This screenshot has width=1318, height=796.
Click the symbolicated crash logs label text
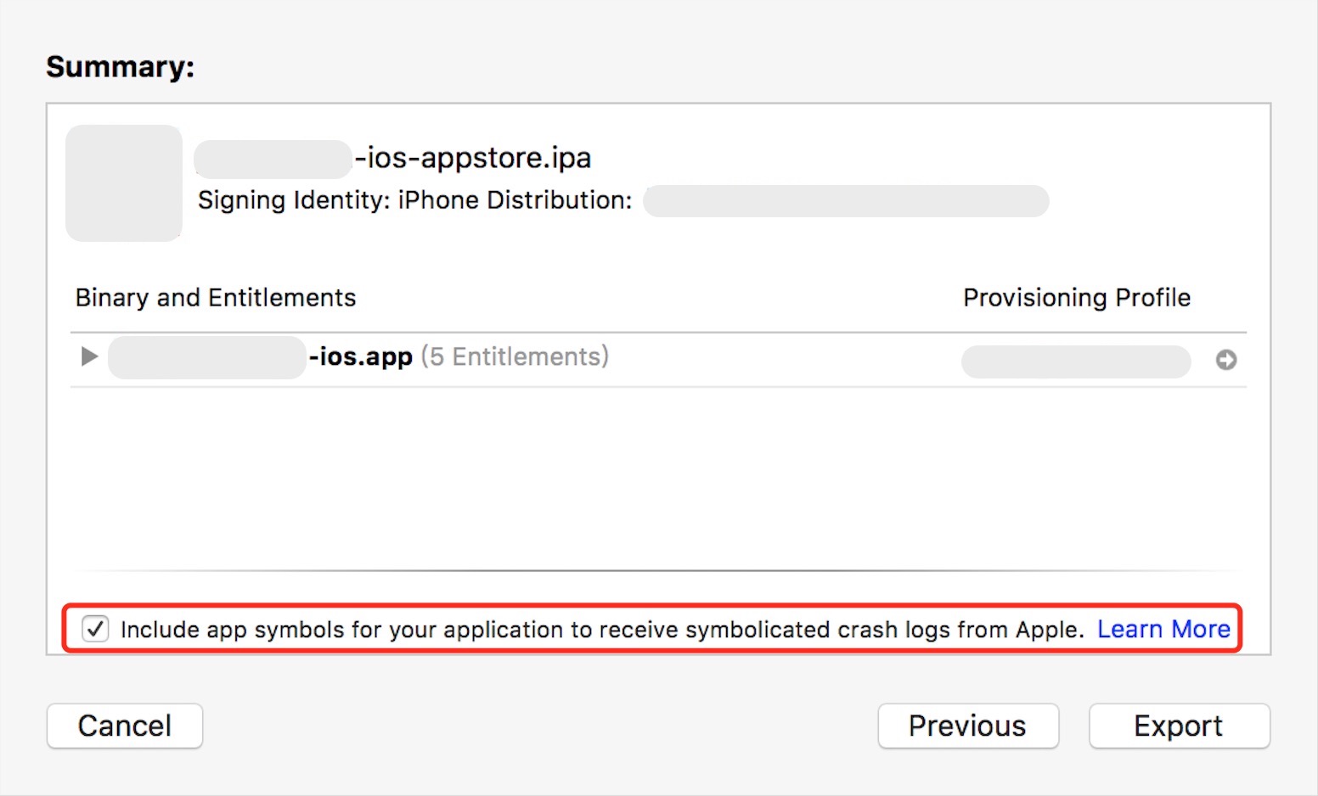pyautogui.click(x=601, y=630)
